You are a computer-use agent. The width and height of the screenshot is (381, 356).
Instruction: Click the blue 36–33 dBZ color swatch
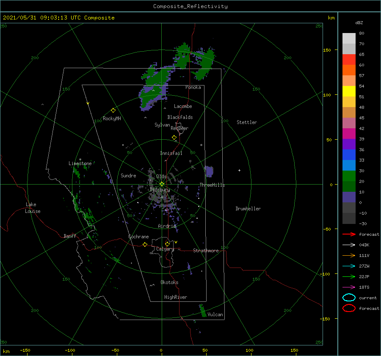pos(349,155)
